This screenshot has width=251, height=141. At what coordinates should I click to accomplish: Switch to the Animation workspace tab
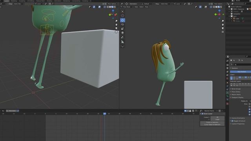click(58, 1)
